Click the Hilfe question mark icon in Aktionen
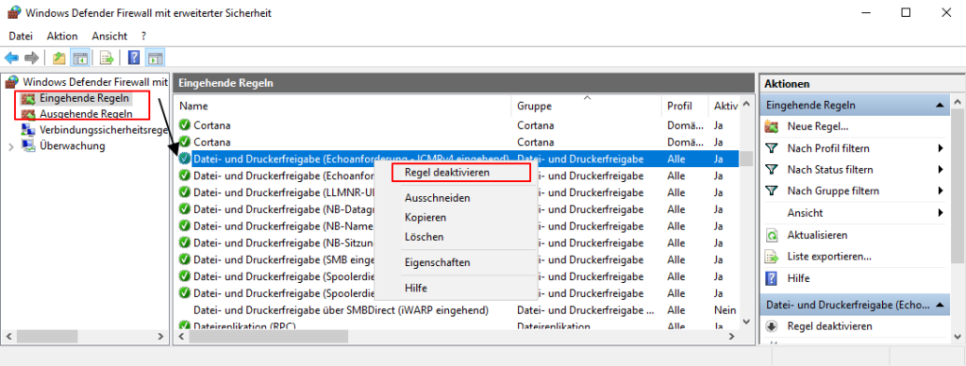Screen dimensions: 966x366 pos(772,278)
